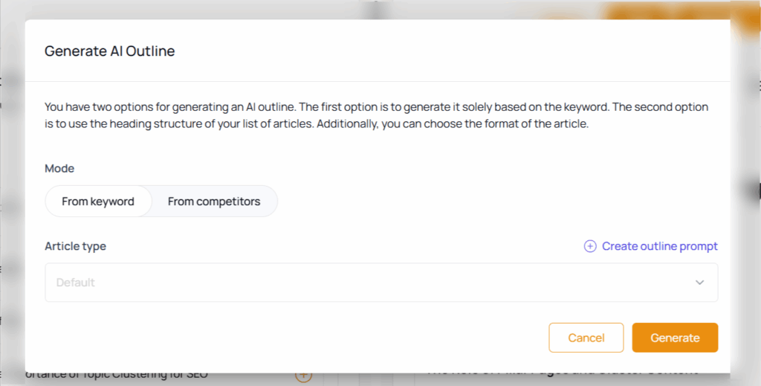
Task: Click the Generate AI Outline dialog title
Action: 110,51
